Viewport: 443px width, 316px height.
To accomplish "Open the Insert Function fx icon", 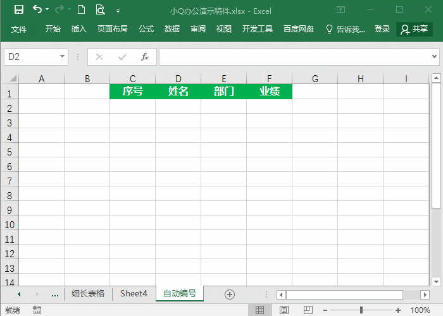I will (145, 57).
